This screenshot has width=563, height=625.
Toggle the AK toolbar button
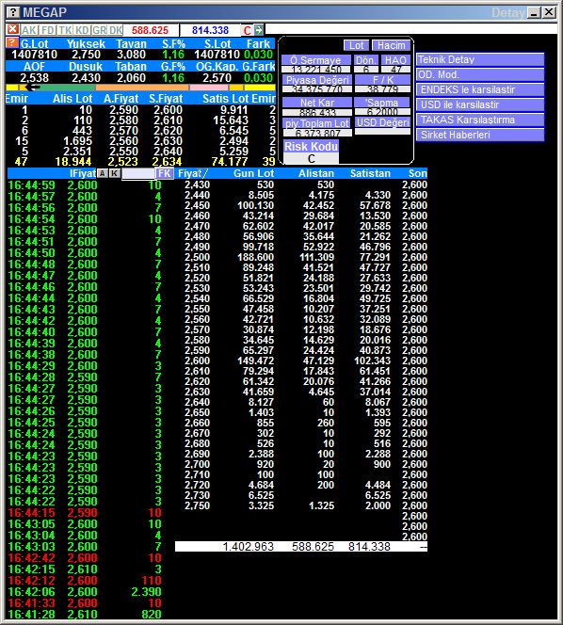click(29, 30)
